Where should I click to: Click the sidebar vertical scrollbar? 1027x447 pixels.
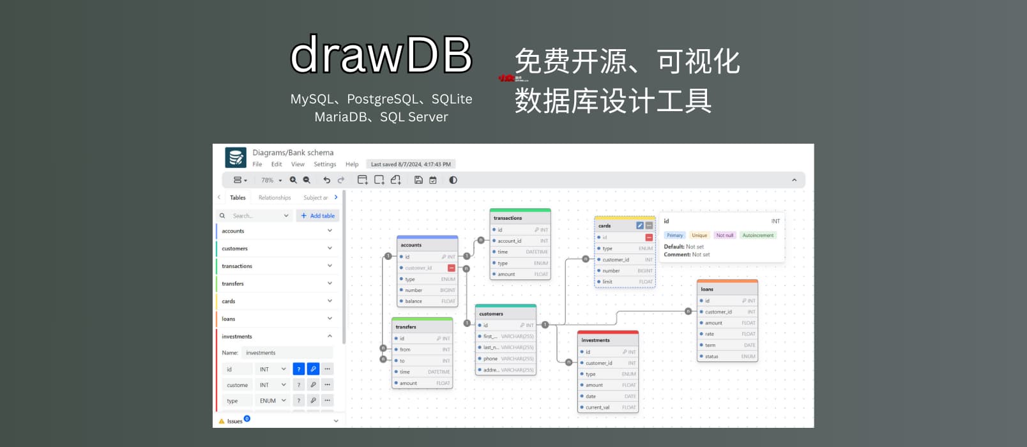(x=344, y=268)
